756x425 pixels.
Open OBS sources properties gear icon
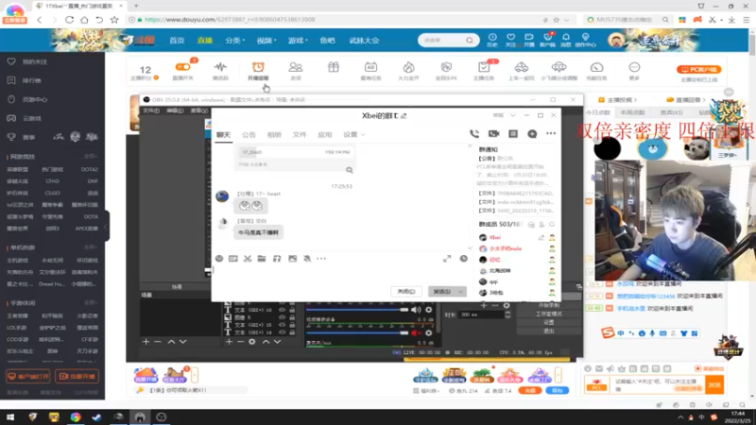pyautogui.click(x=252, y=342)
